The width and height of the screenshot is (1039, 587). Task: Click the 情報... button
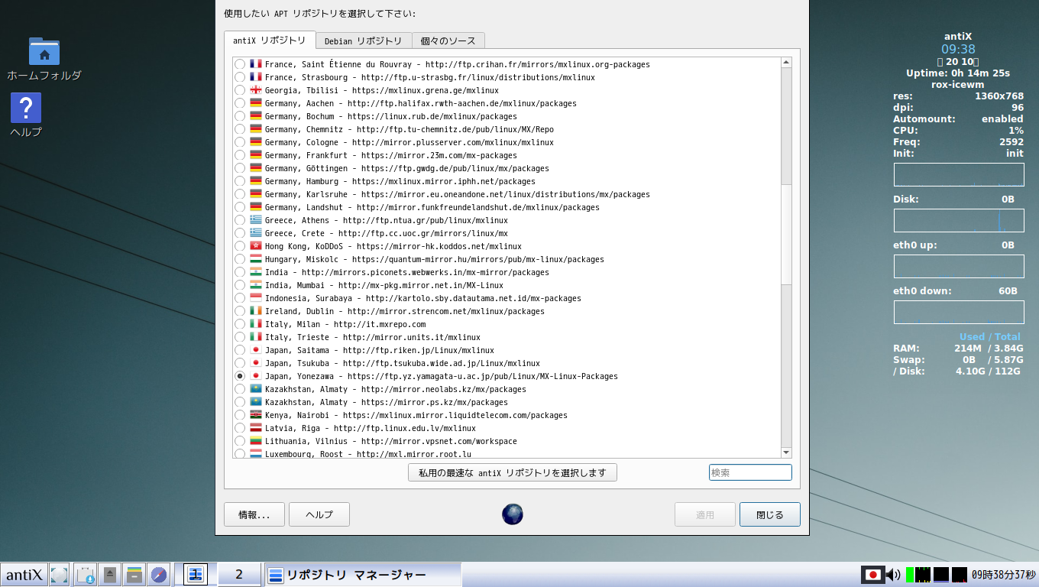(254, 514)
